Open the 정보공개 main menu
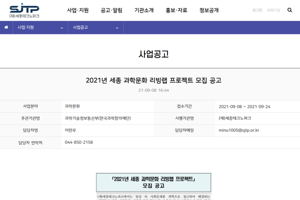Screen dimensions: 300x200 coord(209,10)
